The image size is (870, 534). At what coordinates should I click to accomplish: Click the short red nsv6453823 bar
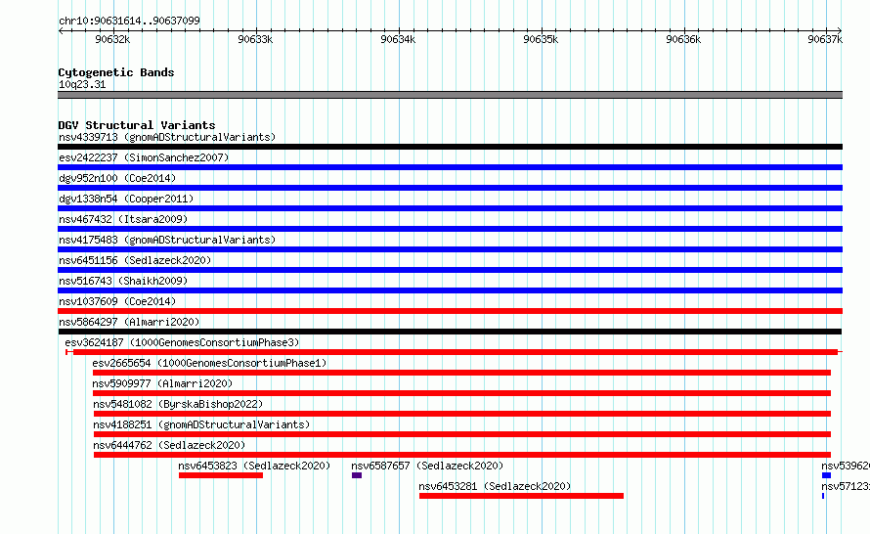pyautogui.click(x=221, y=475)
